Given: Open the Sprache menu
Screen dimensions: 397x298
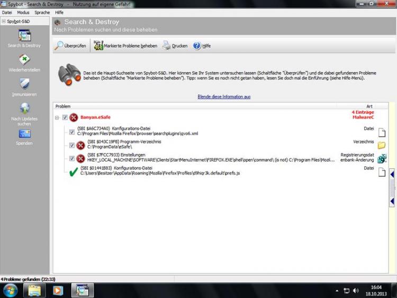Looking at the screenshot, I should click(x=42, y=12).
